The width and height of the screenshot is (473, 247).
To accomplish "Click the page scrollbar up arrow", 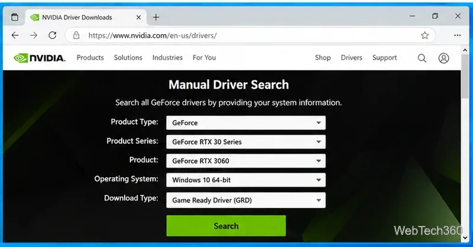I will coord(465,50).
